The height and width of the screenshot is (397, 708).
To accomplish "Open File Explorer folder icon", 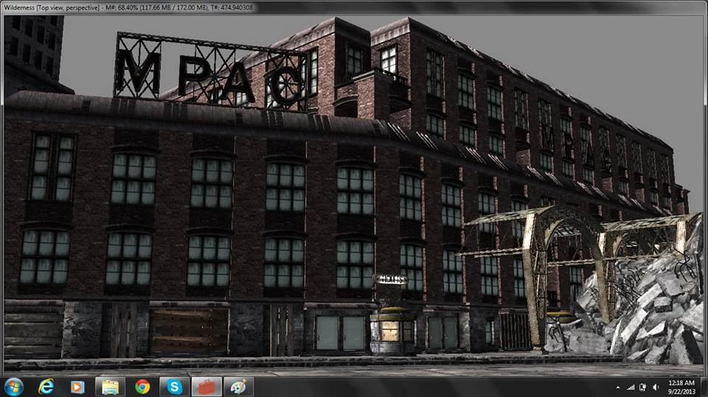I will click(x=110, y=387).
